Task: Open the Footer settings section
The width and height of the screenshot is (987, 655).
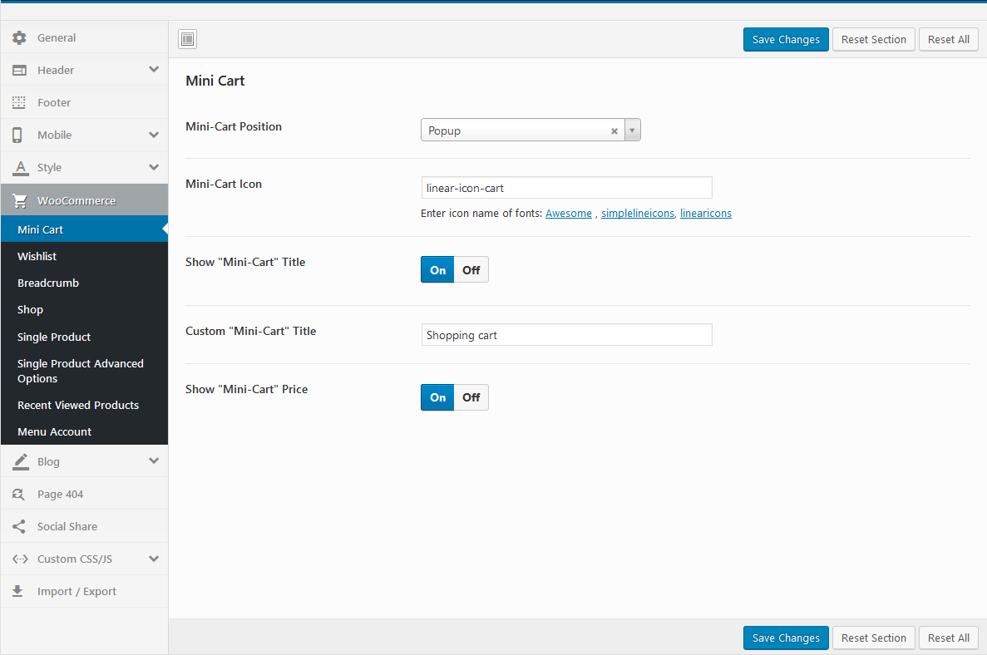Action: pos(84,102)
